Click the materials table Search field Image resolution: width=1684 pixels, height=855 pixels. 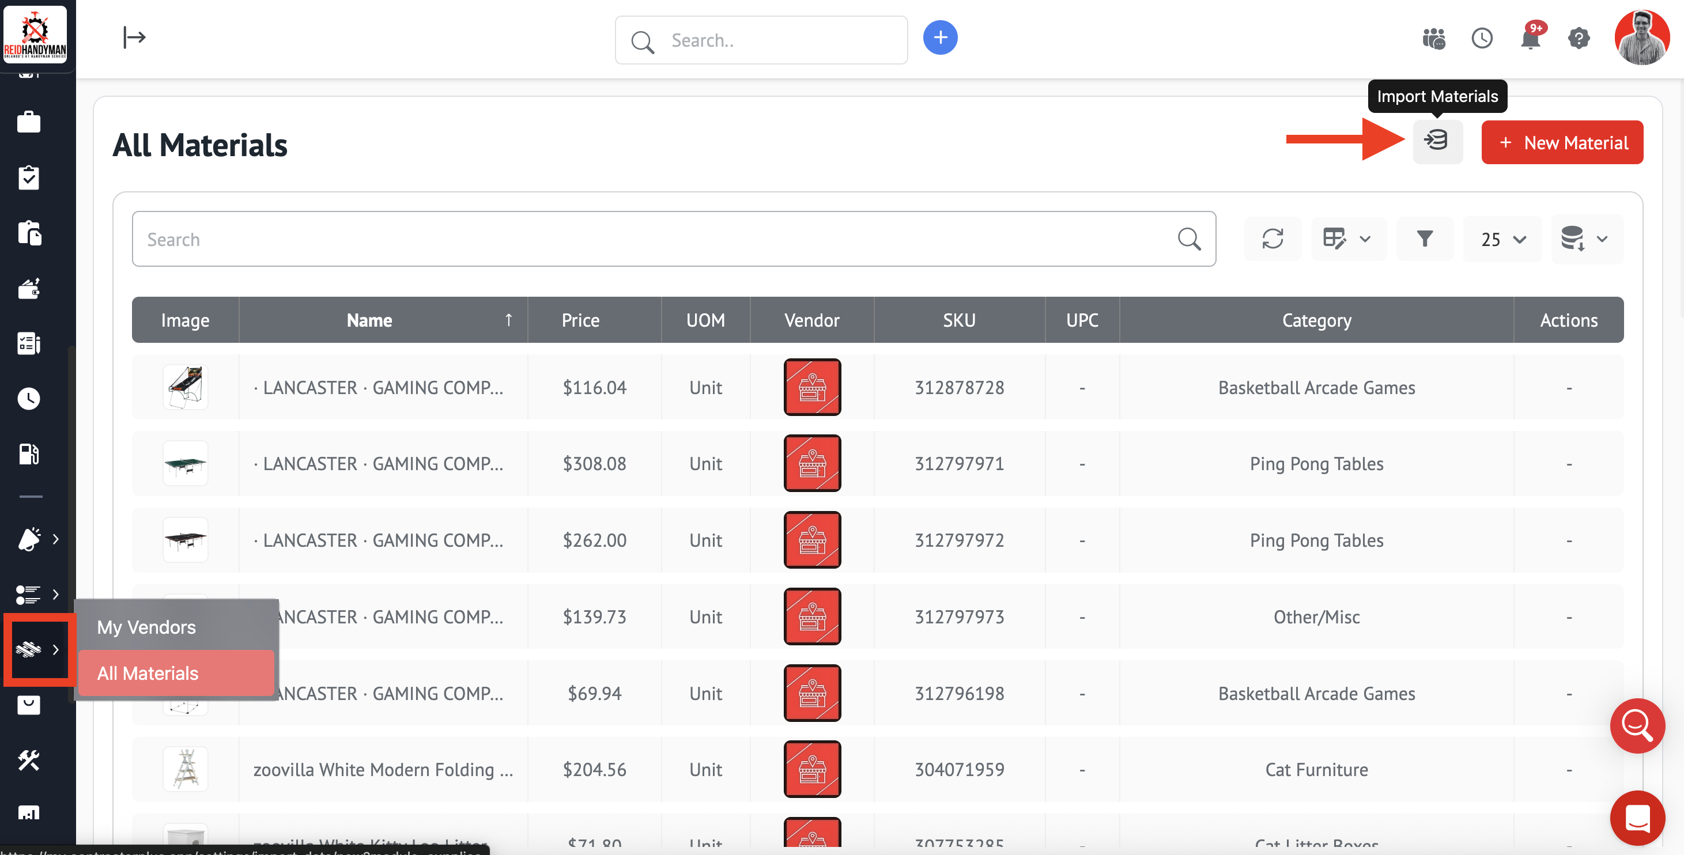[x=654, y=239]
